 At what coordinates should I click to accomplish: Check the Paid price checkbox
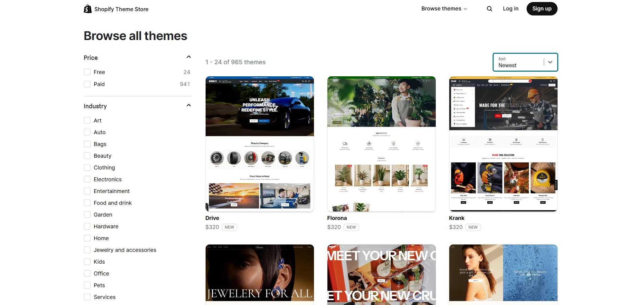click(x=87, y=84)
